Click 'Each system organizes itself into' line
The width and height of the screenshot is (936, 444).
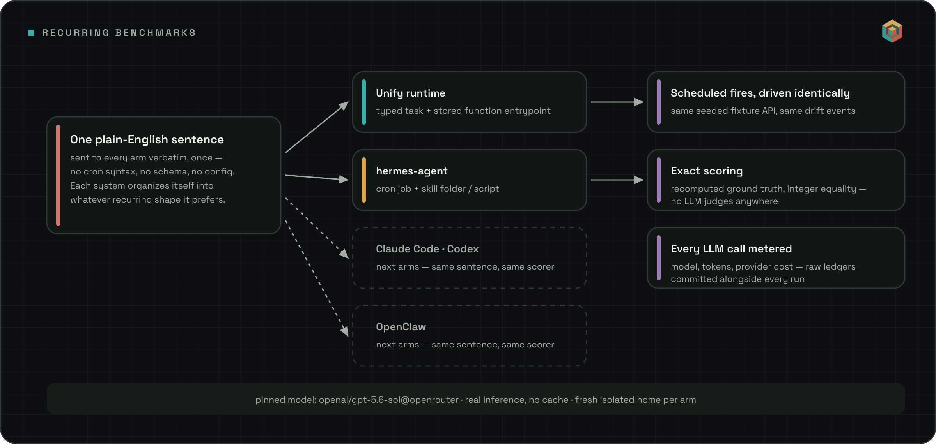(142, 186)
